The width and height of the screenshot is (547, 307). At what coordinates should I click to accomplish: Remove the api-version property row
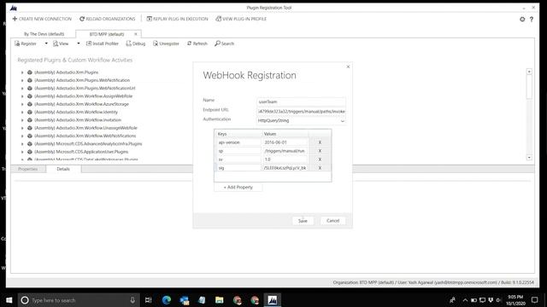tap(320, 142)
